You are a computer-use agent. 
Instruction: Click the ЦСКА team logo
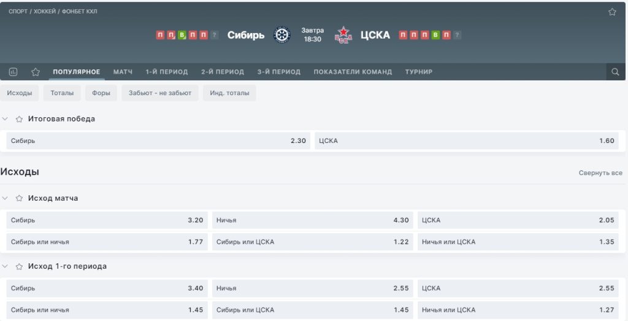click(343, 35)
